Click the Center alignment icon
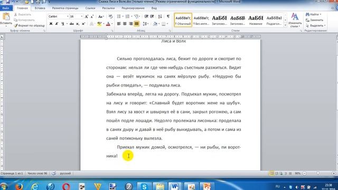 point(125,24)
